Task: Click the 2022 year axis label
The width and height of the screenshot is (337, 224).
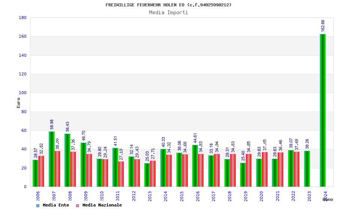Action: [x=293, y=196]
